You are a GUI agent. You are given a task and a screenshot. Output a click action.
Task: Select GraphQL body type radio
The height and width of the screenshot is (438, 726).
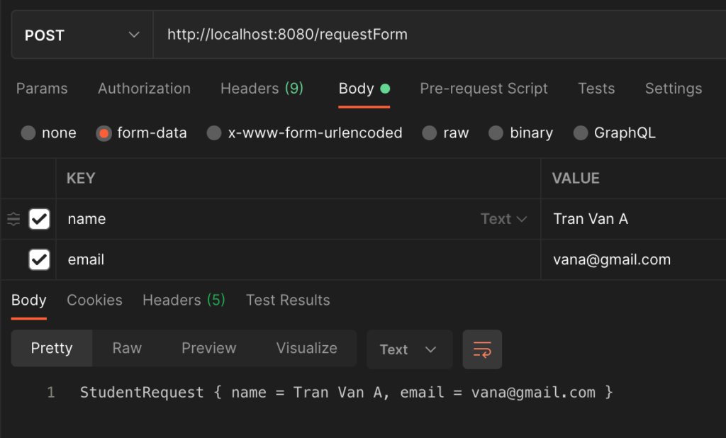click(581, 133)
